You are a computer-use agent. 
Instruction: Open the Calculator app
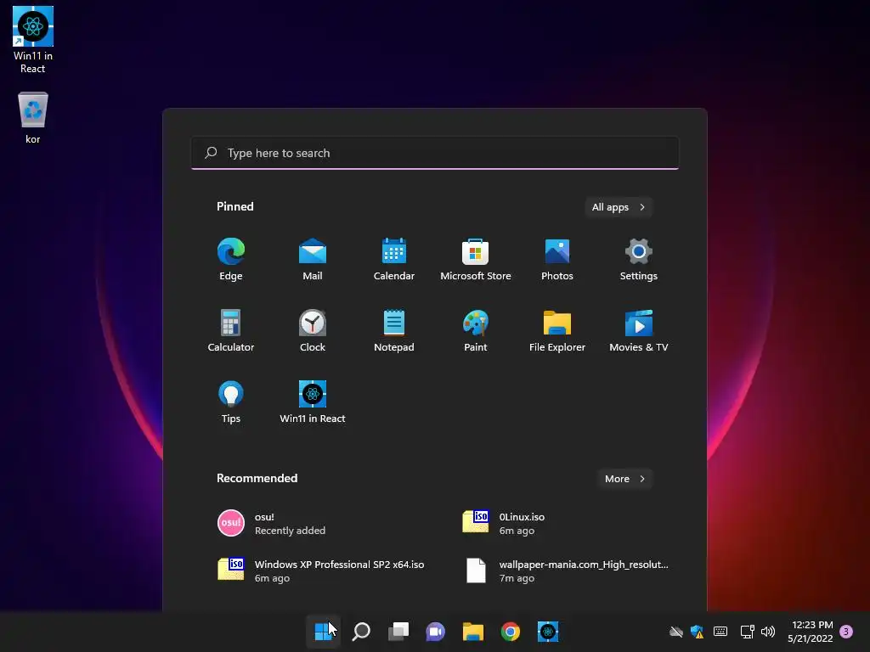coord(231,331)
